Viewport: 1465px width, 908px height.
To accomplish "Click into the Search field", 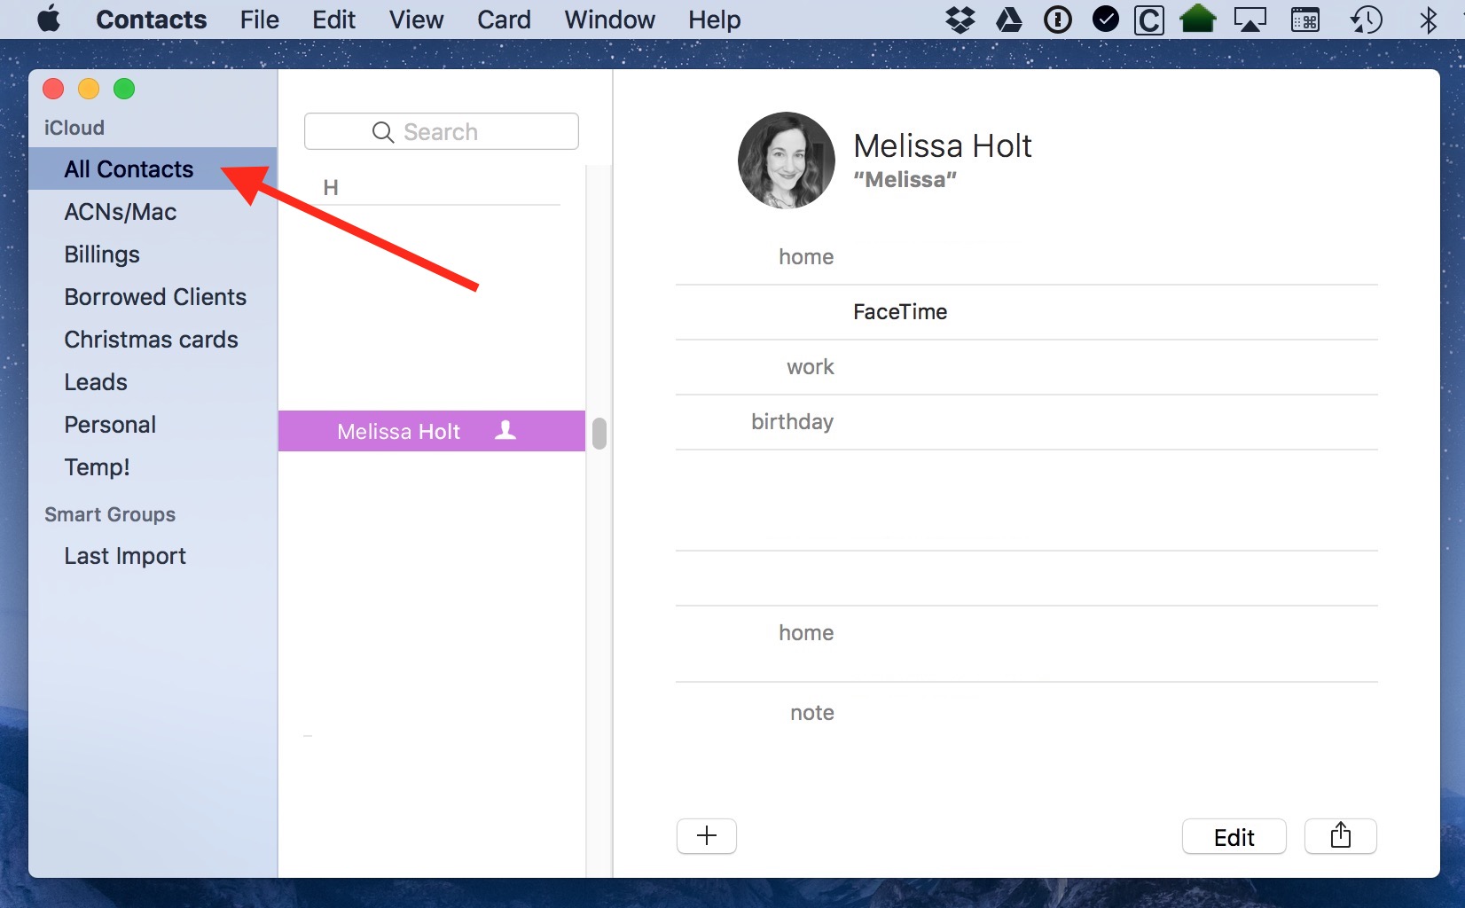I will click(x=442, y=131).
